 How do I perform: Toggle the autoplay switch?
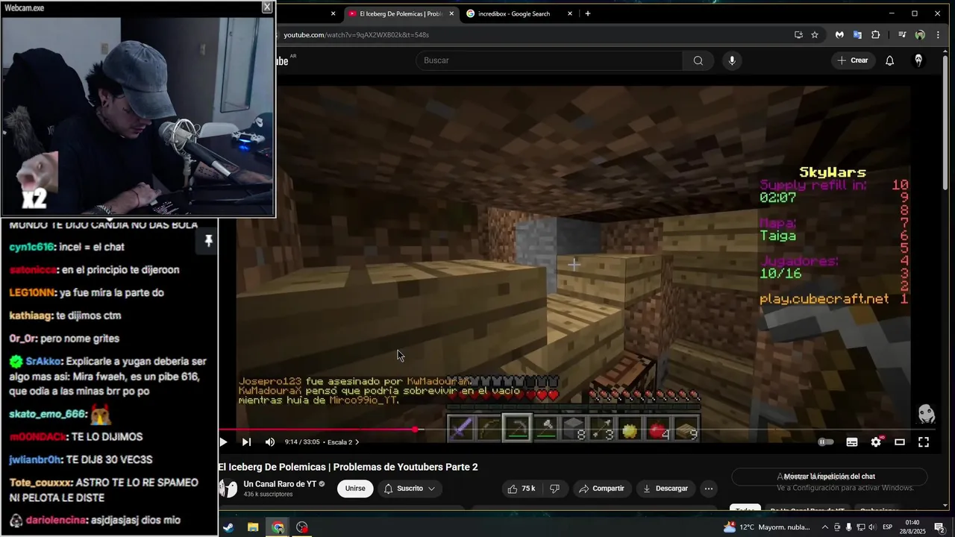click(x=826, y=442)
